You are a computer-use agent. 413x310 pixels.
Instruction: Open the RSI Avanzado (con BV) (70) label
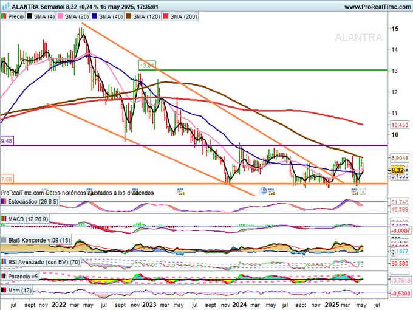pyautogui.click(x=44, y=262)
